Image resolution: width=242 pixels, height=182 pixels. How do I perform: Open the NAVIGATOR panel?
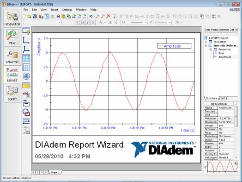click(x=12, y=18)
